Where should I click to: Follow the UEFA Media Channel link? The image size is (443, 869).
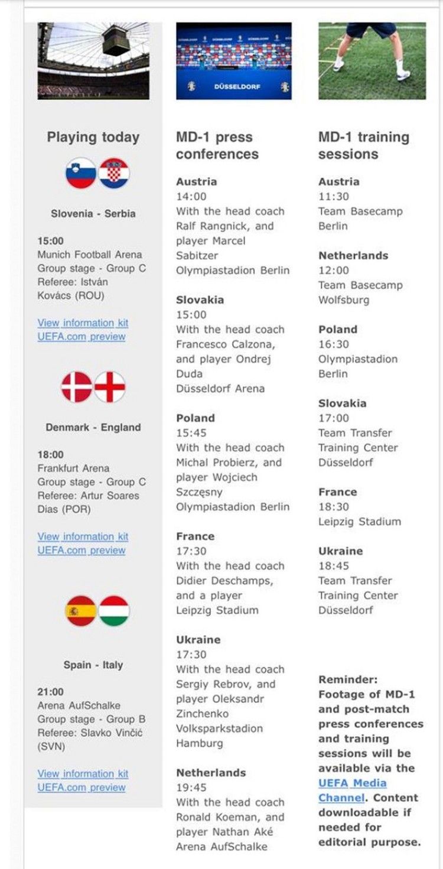click(352, 790)
